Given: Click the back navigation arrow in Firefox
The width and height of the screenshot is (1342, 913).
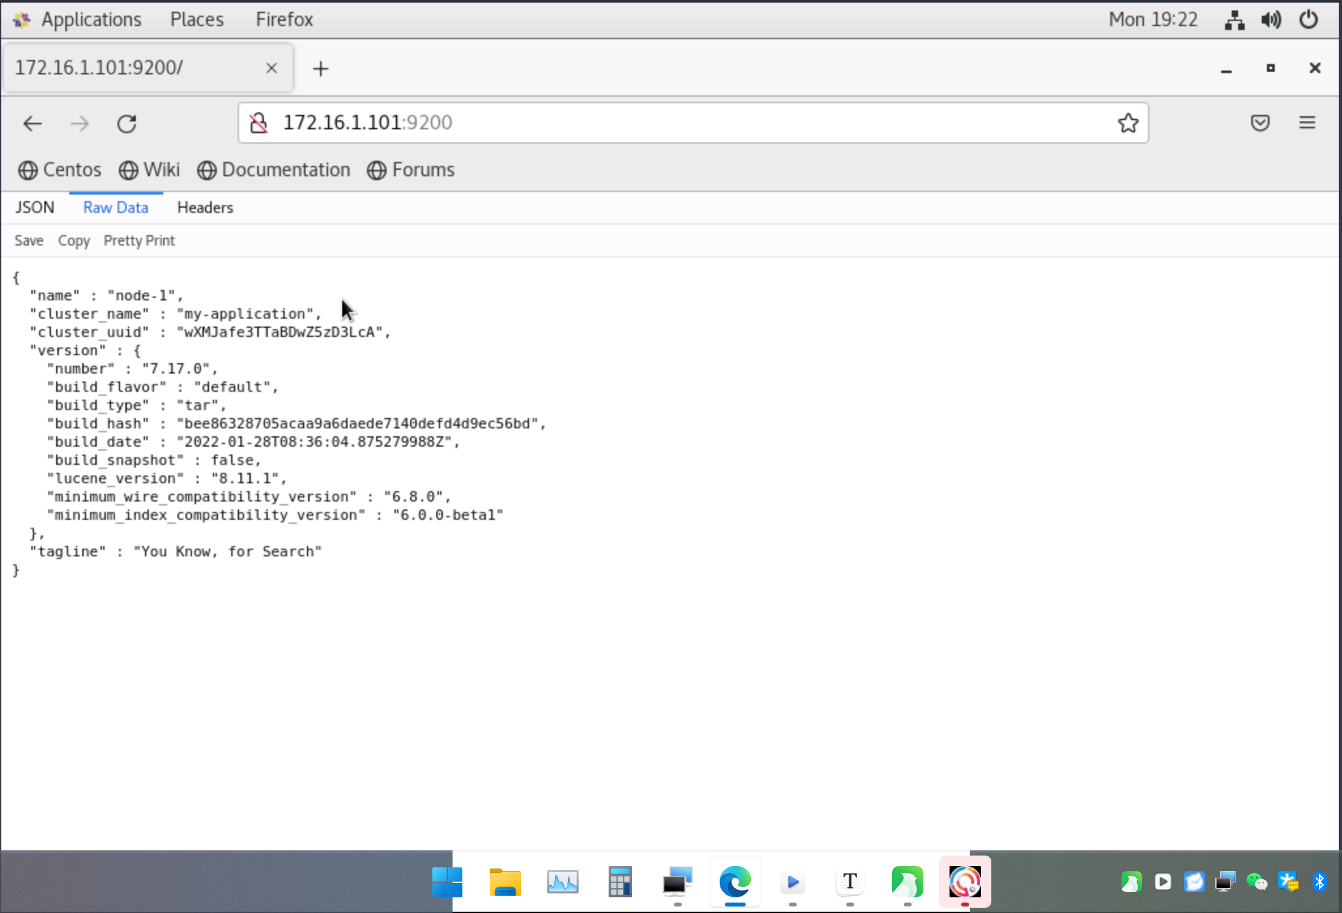Looking at the screenshot, I should coord(32,123).
